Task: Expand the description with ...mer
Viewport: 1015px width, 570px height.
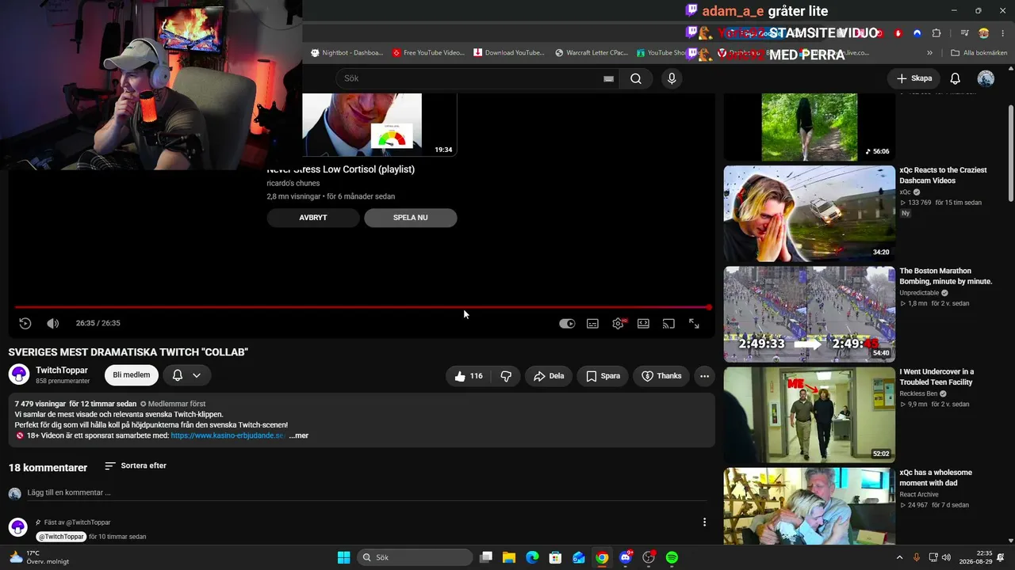Action: (x=299, y=435)
